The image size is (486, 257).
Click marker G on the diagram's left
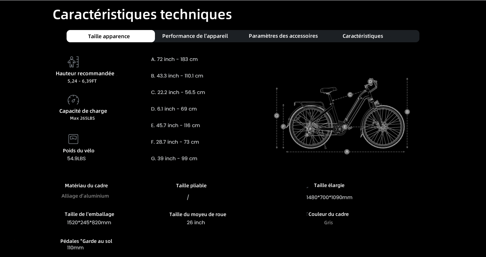276,116
